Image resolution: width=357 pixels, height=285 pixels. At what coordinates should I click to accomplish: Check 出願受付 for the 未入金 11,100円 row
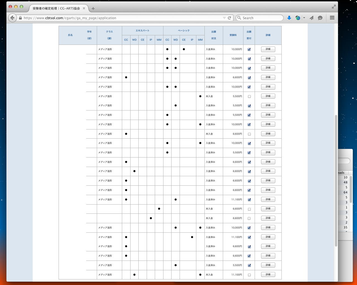pyautogui.click(x=249, y=275)
